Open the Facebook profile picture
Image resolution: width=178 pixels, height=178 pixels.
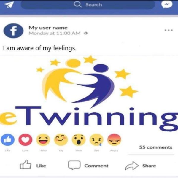pos(13,31)
